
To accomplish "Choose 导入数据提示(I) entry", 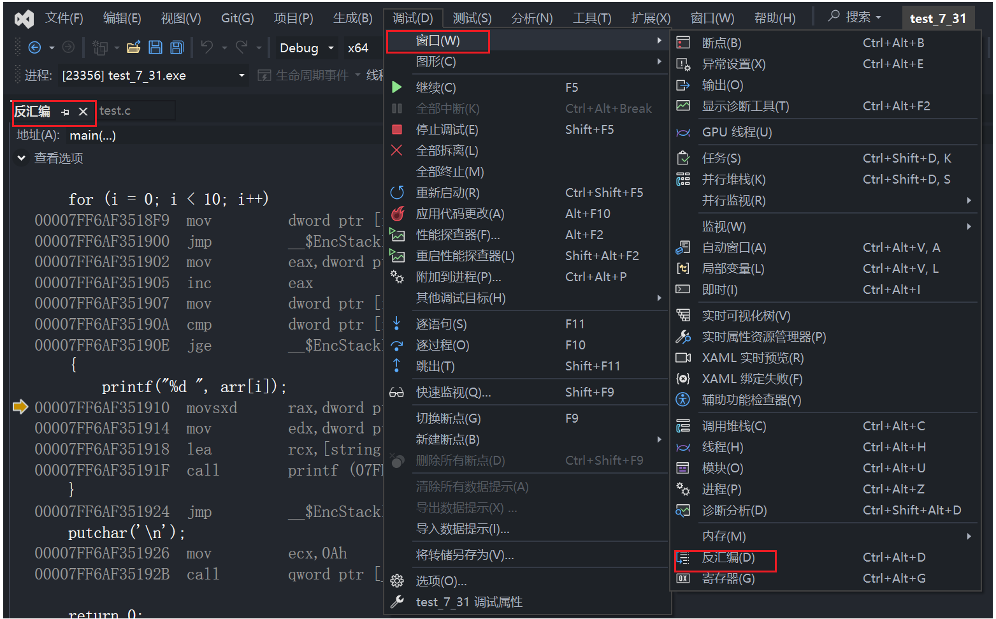I will [528, 528].
